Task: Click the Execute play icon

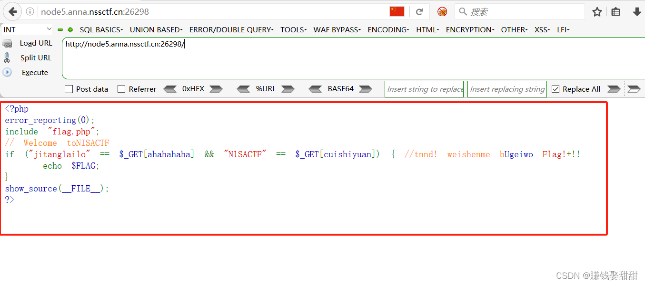Action: pyautogui.click(x=7, y=72)
